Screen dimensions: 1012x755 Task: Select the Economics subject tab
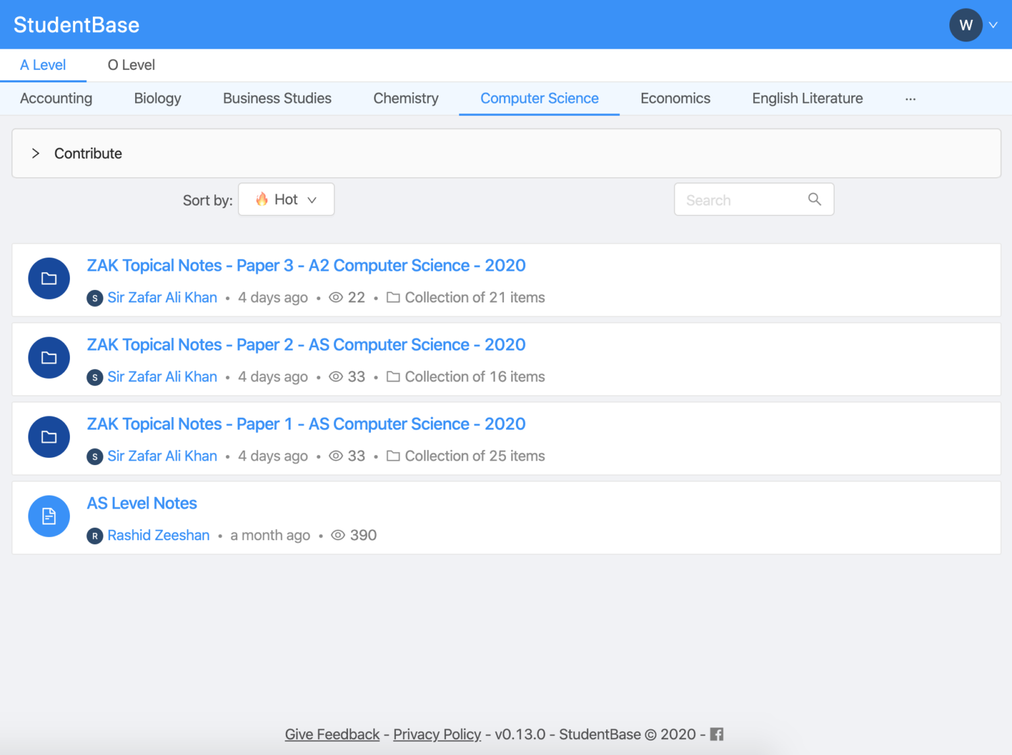(675, 99)
